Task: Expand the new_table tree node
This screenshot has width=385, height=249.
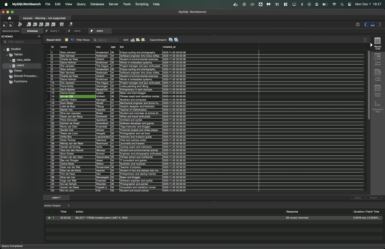Action: point(10,60)
